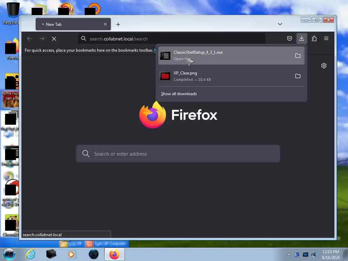Open Windows Media Player taskbar icon
Image resolution: width=348 pixels, height=261 pixels.
pos(72,254)
